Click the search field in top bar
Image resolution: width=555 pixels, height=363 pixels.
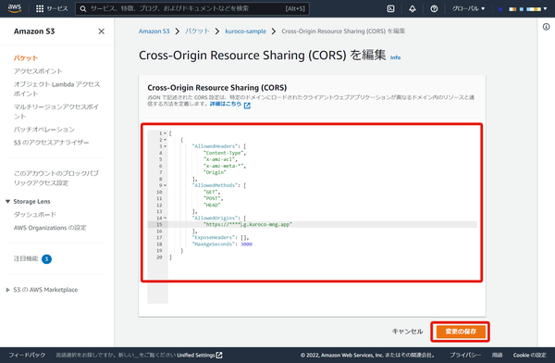(192, 8)
